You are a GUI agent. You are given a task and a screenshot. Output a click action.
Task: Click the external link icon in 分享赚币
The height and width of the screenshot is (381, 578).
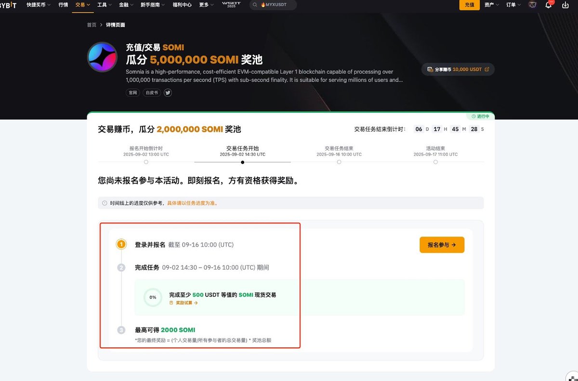tap(486, 69)
